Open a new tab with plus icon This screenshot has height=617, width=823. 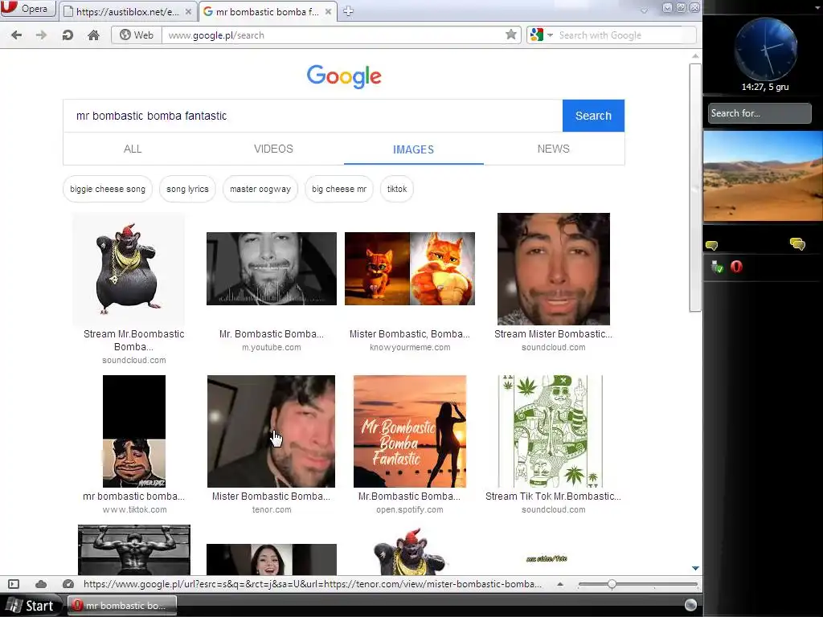tap(348, 11)
